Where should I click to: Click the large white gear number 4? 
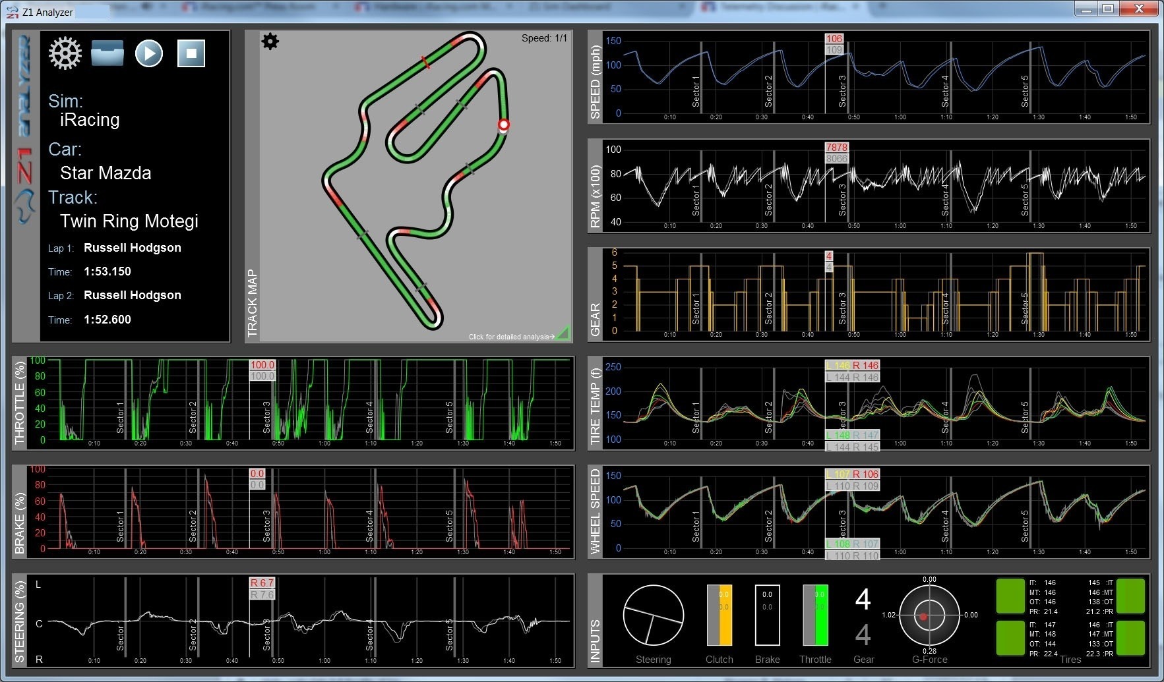point(863,600)
